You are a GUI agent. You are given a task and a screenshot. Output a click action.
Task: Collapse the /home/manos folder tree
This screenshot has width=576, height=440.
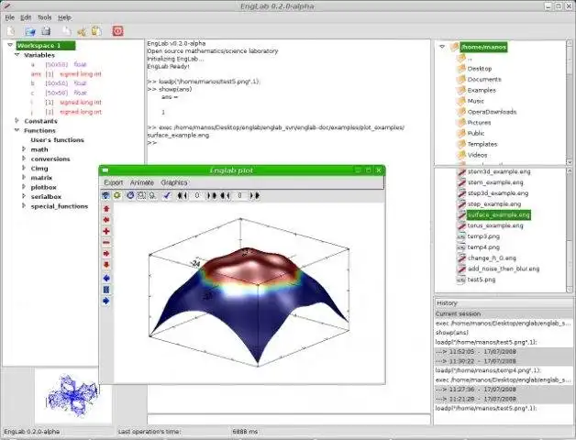442,47
